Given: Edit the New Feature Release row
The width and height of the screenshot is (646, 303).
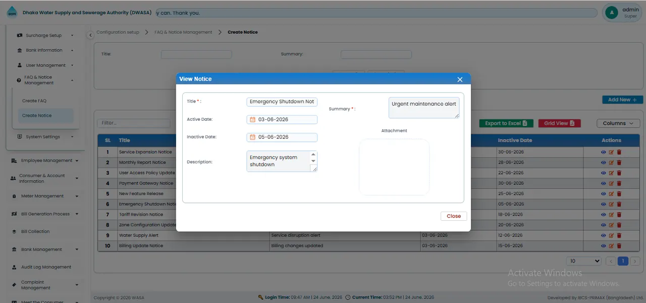Looking at the screenshot, I should click(x=611, y=194).
